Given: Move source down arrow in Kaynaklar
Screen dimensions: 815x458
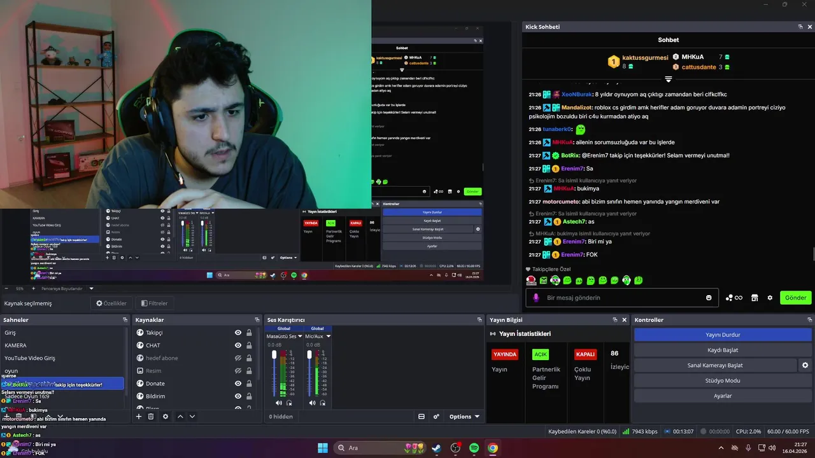Looking at the screenshot, I should [x=192, y=417].
